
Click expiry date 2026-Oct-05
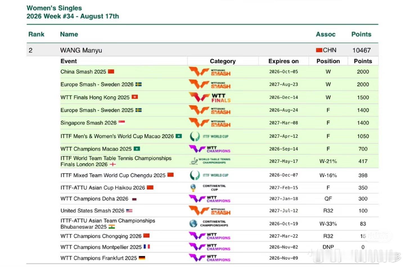(283, 72)
